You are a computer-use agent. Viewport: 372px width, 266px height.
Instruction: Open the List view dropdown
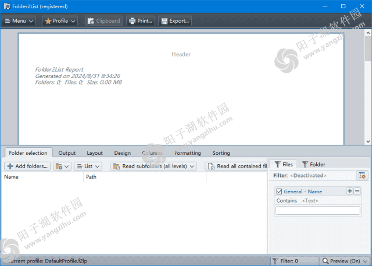pyautogui.click(x=88, y=166)
